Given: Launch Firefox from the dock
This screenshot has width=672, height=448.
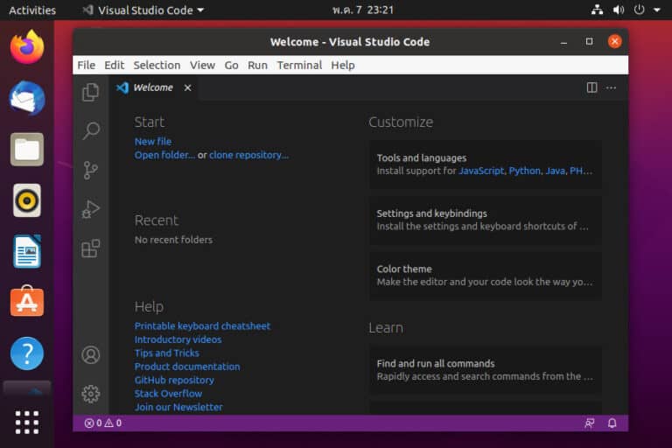Looking at the screenshot, I should 27,46.
